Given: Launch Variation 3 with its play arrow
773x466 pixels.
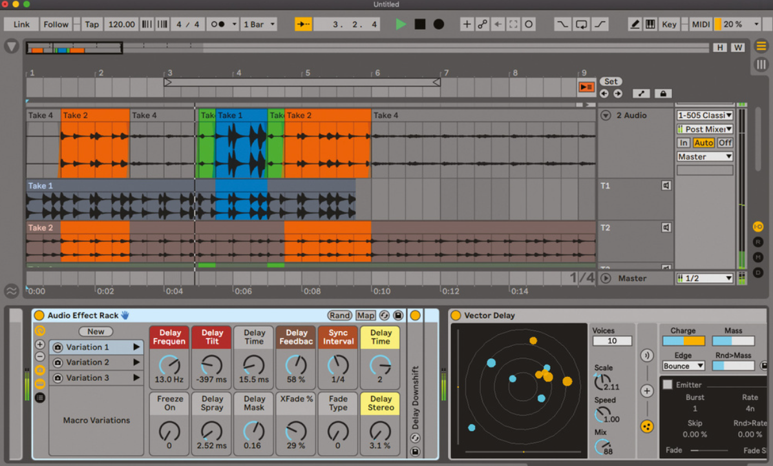Looking at the screenshot, I should (x=136, y=378).
